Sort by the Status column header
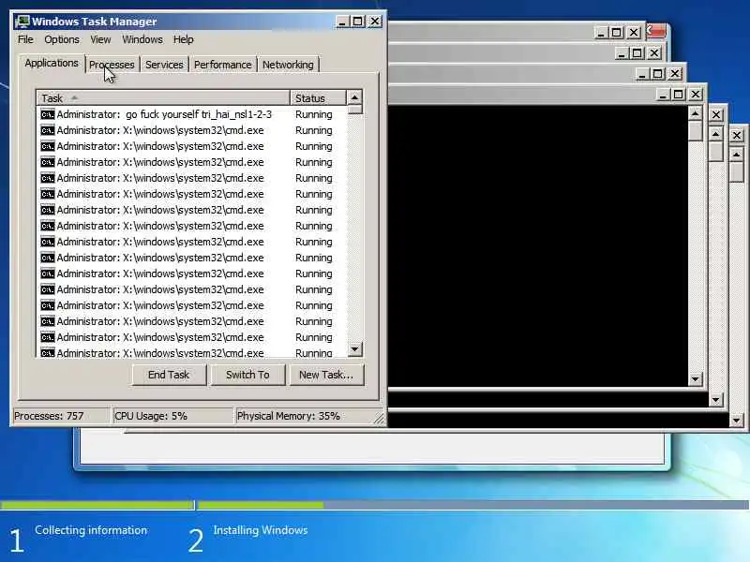Viewport: 750px width, 562px height. (x=318, y=98)
